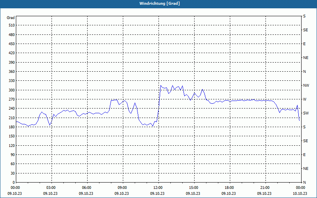Click the 270 value on the degree axis

(12, 99)
